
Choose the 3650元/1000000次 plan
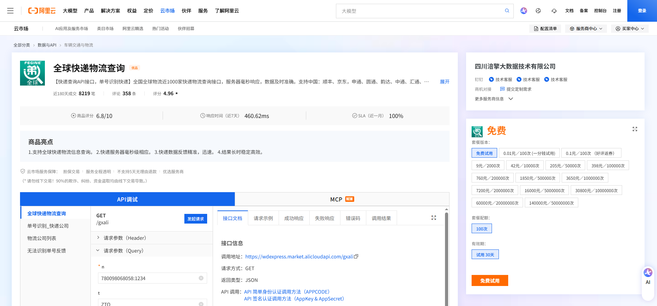585,178
